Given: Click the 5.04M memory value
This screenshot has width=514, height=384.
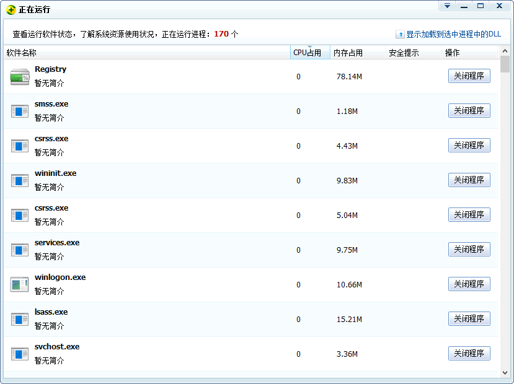Looking at the screenshot, I should tap(347, 216).
